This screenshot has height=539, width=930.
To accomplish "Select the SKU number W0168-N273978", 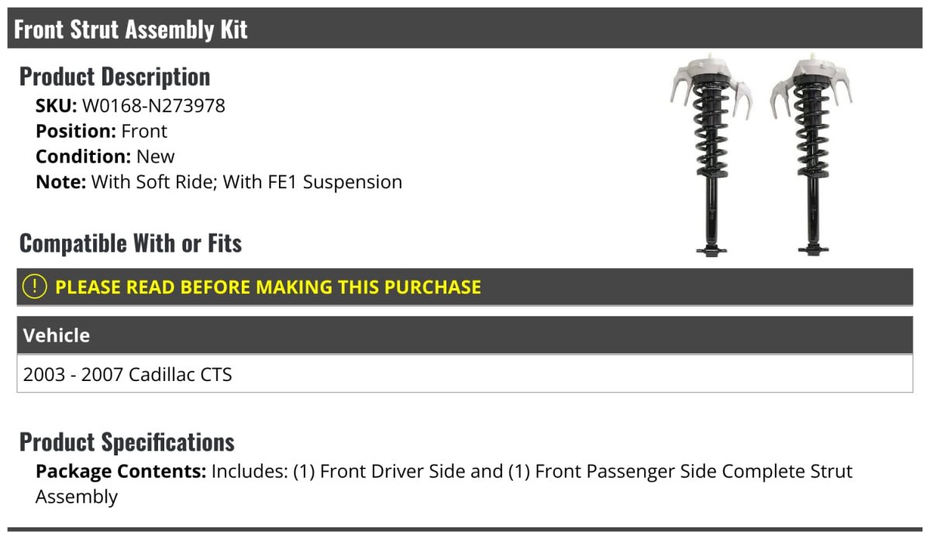I will click(153, 105).
